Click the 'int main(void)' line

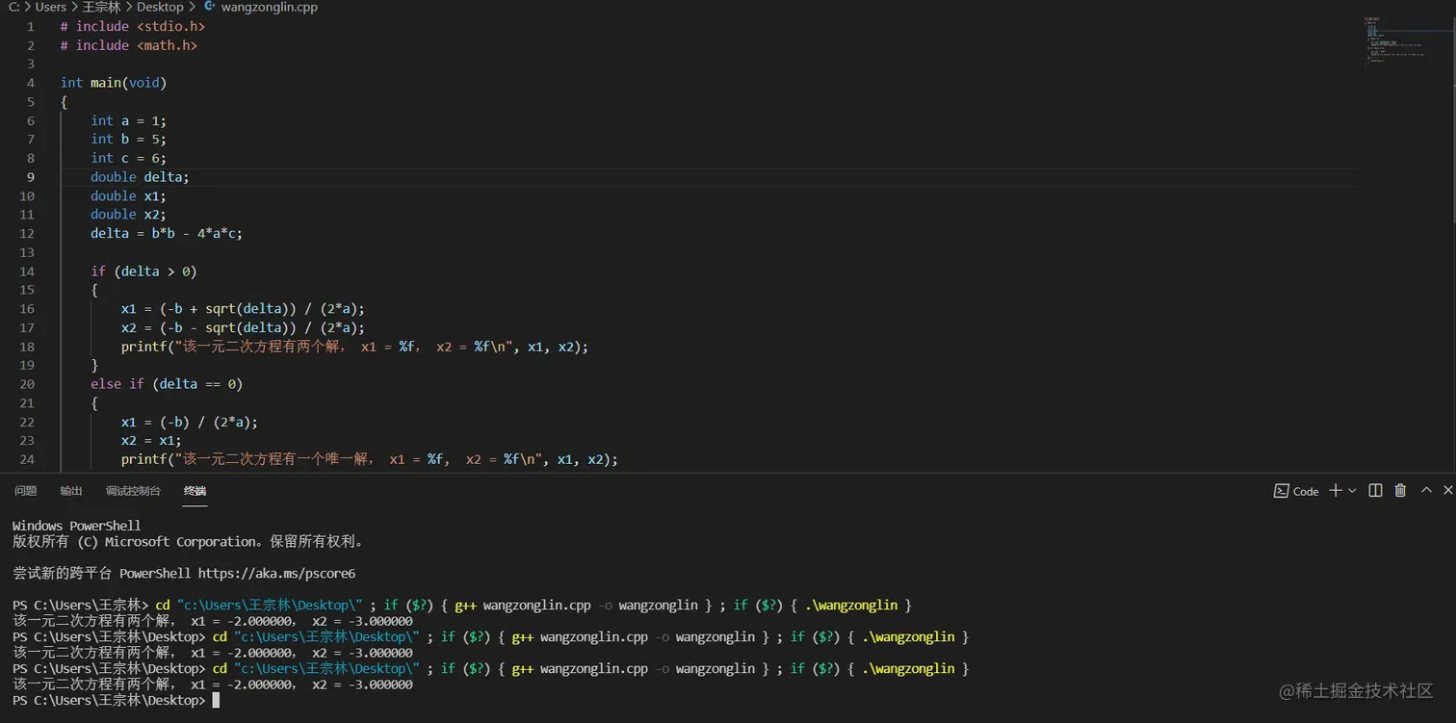pyautogui.click(x=114, y=83)
